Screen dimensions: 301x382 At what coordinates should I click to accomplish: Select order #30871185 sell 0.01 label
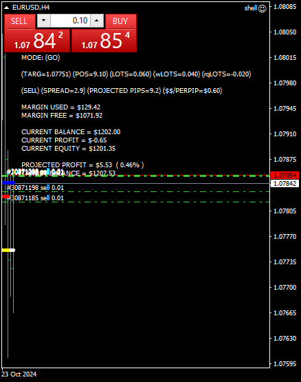click(35, 198)
